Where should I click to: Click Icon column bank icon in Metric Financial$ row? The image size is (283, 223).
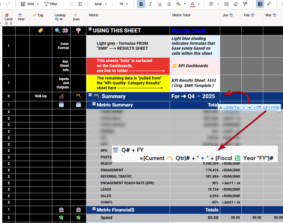coord(78,210)
